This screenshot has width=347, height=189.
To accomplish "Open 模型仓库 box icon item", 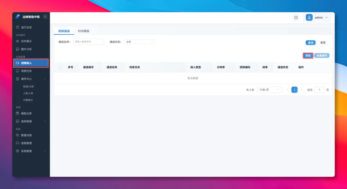I will 17,113.
